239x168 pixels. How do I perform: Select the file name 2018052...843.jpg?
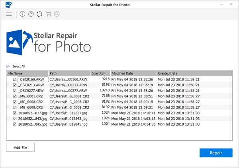(x=33, y=118)
